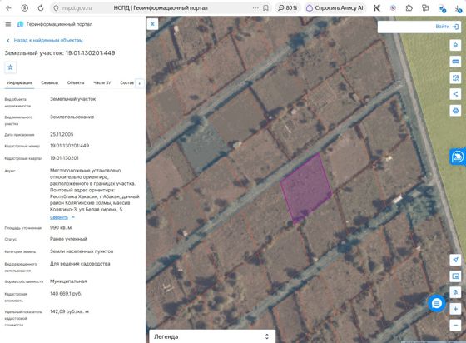Select the date value 25.11.2005
This screenshot has width=466, height=343.
62,134
